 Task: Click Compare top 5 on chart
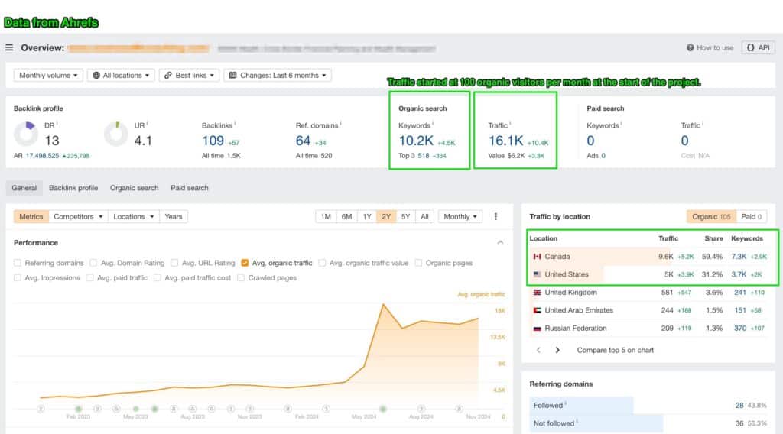click(x=615, y=350)
